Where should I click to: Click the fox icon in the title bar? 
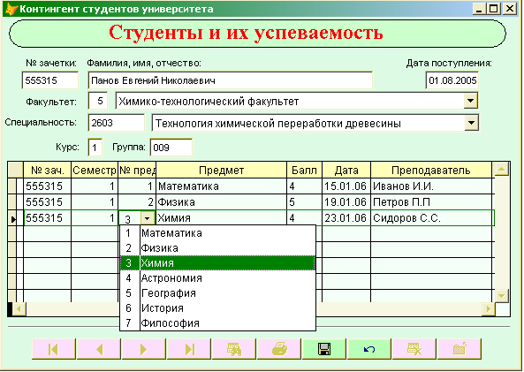pos(11,9)
